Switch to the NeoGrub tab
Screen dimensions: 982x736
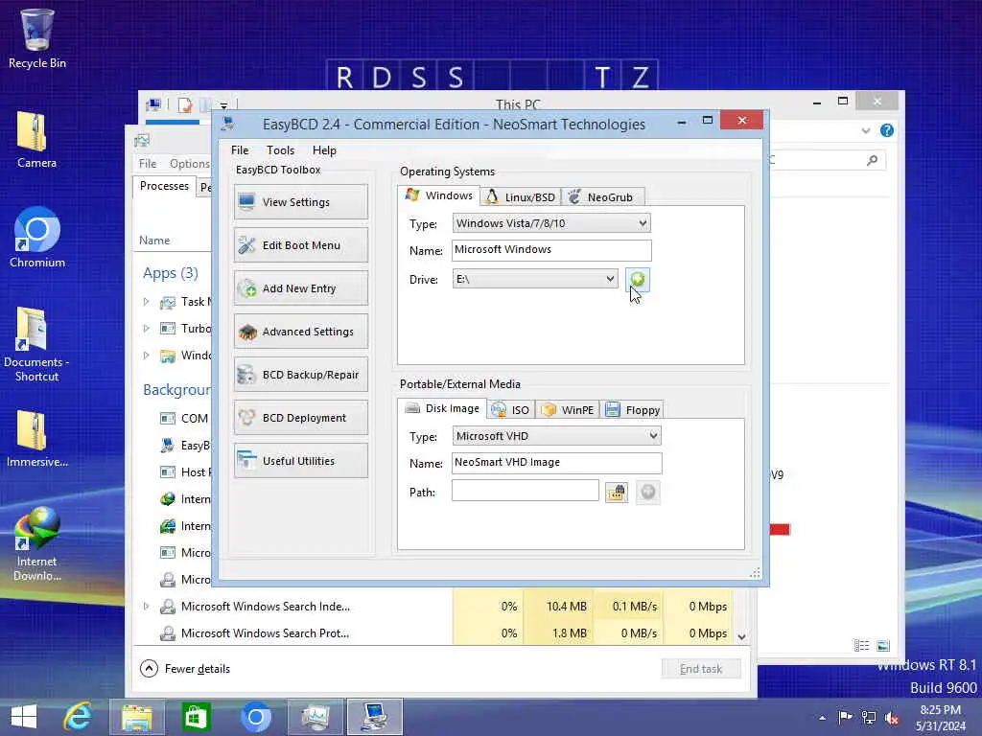602,197
